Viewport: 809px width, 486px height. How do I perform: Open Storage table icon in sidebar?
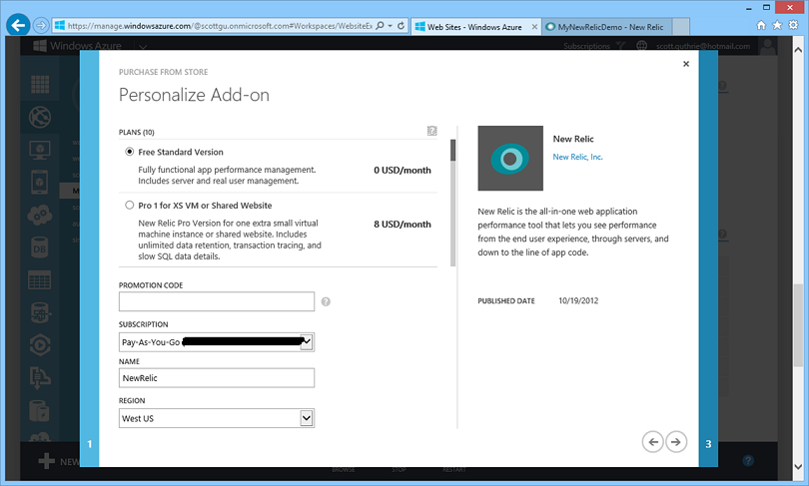pos(40,280)
